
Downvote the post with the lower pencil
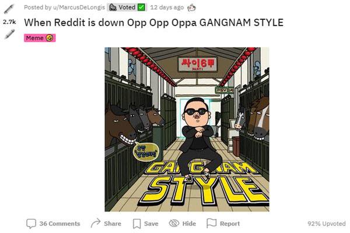pos(9,34)
